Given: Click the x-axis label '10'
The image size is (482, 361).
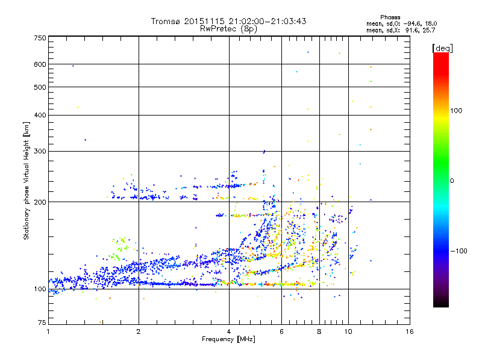Looking at the screenshot, I should [348, 332].
